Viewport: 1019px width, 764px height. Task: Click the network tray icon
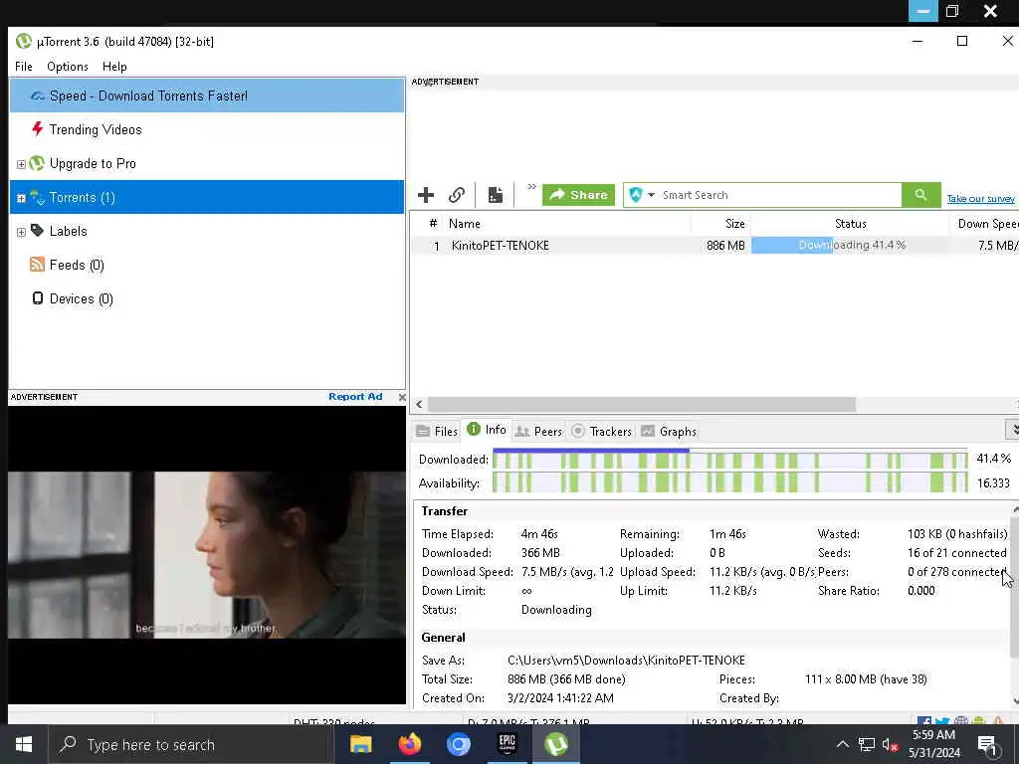coord(867,744)
